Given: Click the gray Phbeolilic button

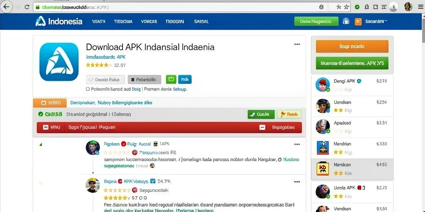Looking at the screenshot, I should click(x=144, y=79).
